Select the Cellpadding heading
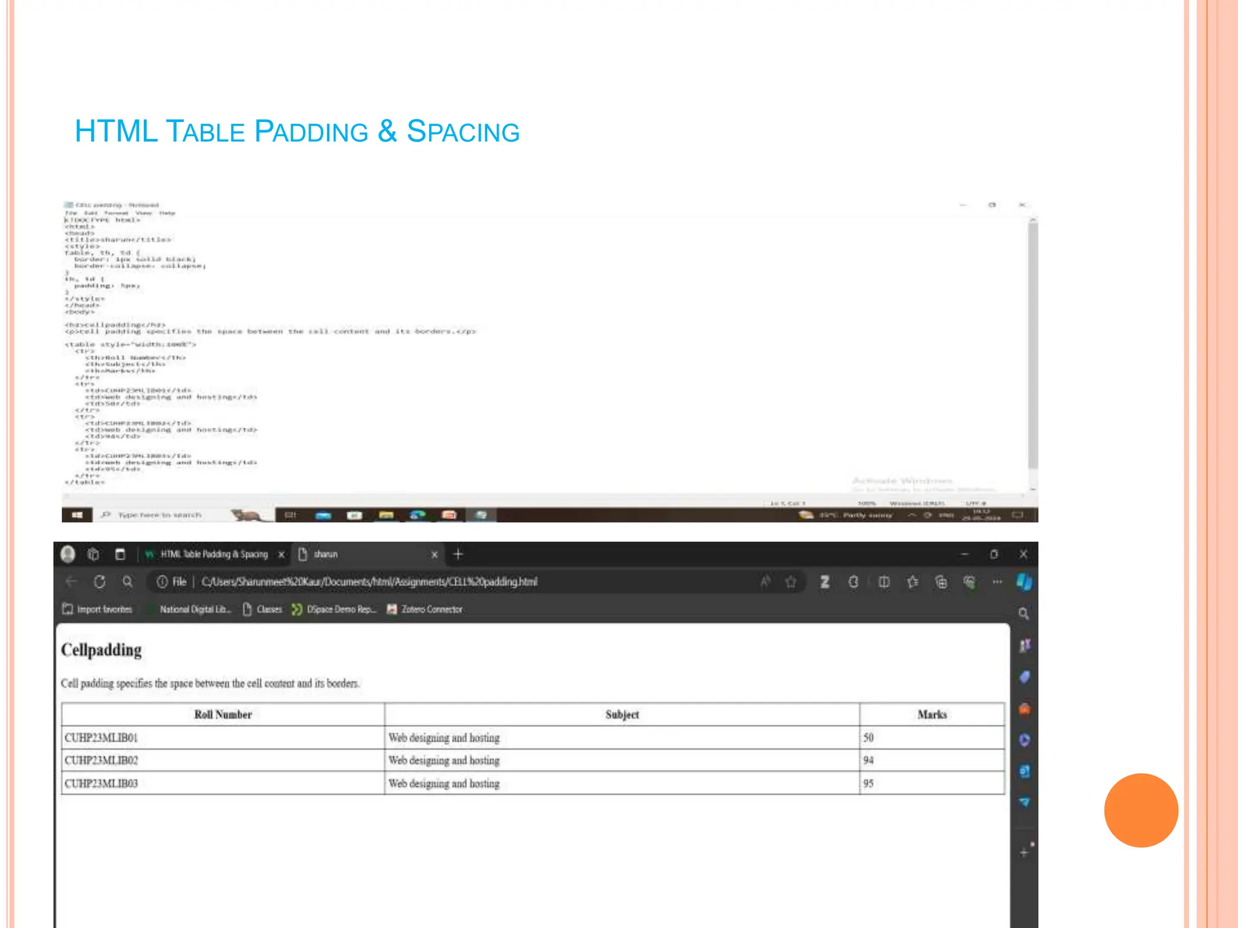The image size is (1238, 928). (102, 649)
